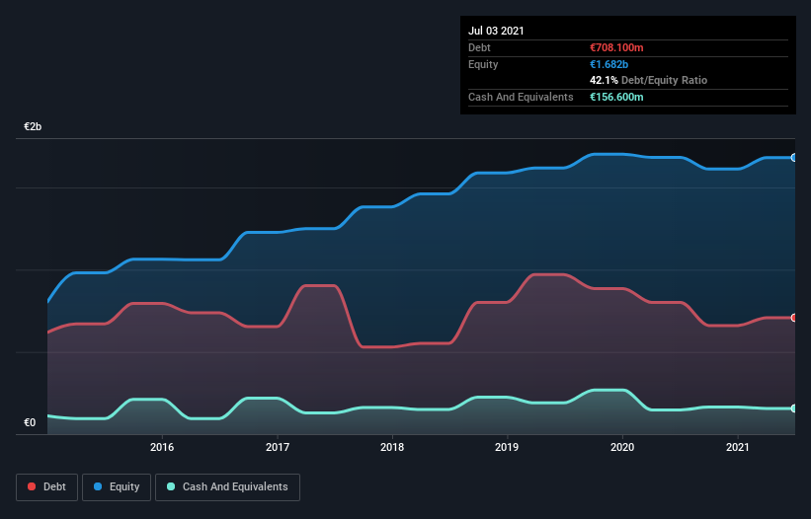Select the blue Equity end-point marker
The width and height of the screenshot is (811, 519).
click(794, 158)
